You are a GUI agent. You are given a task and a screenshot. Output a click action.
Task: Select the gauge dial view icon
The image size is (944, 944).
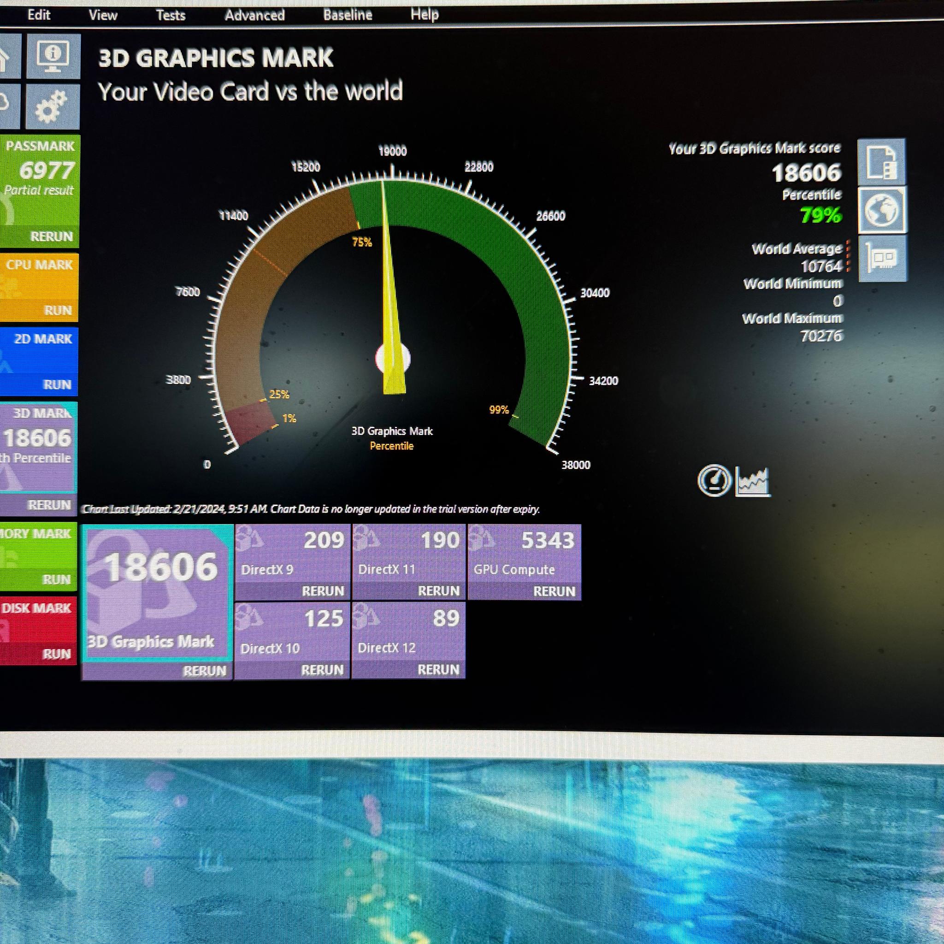point(714,480)
